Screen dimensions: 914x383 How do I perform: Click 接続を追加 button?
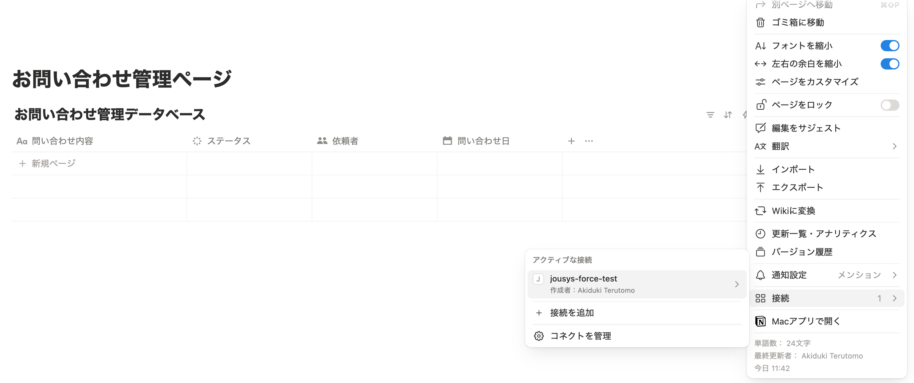(x=572, y=313)
